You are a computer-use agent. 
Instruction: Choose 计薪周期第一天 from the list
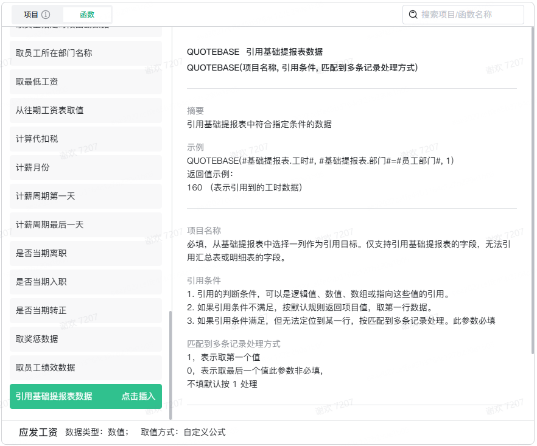click(85, 196)
